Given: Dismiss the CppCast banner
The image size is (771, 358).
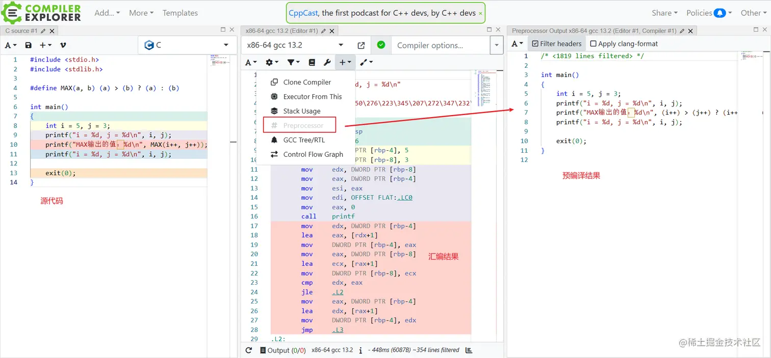Looking at the screenshot, I should tap(480, 14).
